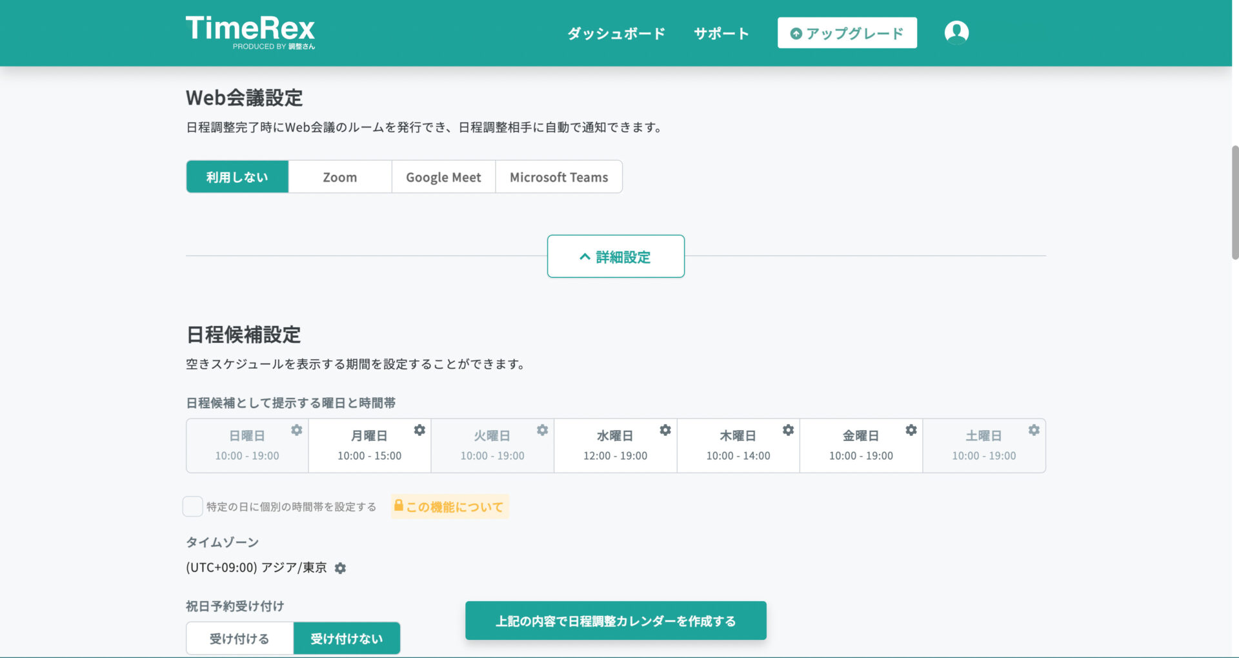Select 利用しない for web conferencing
The image size is (1239, 658).
[237, 176]
